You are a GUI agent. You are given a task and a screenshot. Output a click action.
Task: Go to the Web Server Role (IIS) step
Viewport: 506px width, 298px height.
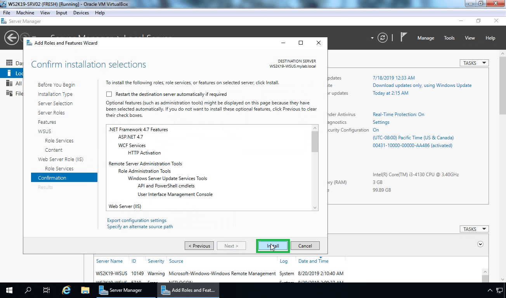61,159
